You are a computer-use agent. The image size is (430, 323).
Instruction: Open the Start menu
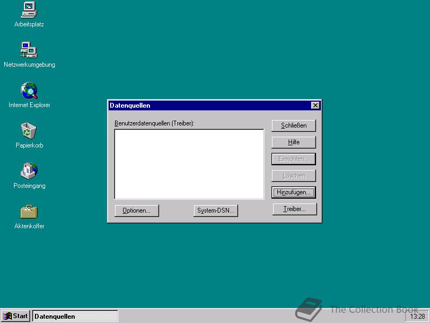tap(16, 316)
